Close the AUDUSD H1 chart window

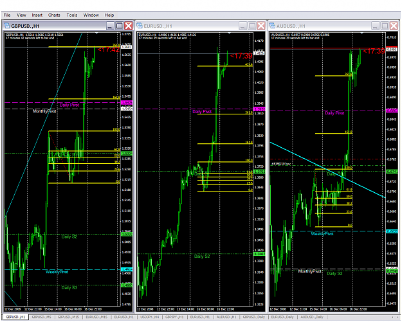pyautogui.click(x=394, y=26)
